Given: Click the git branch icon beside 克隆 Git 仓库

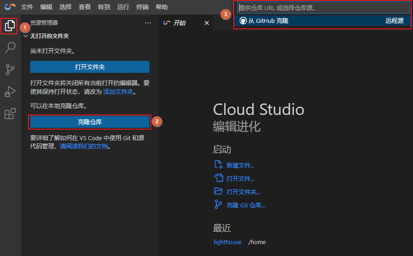Looking at the screenshot, I should point(218,204).
